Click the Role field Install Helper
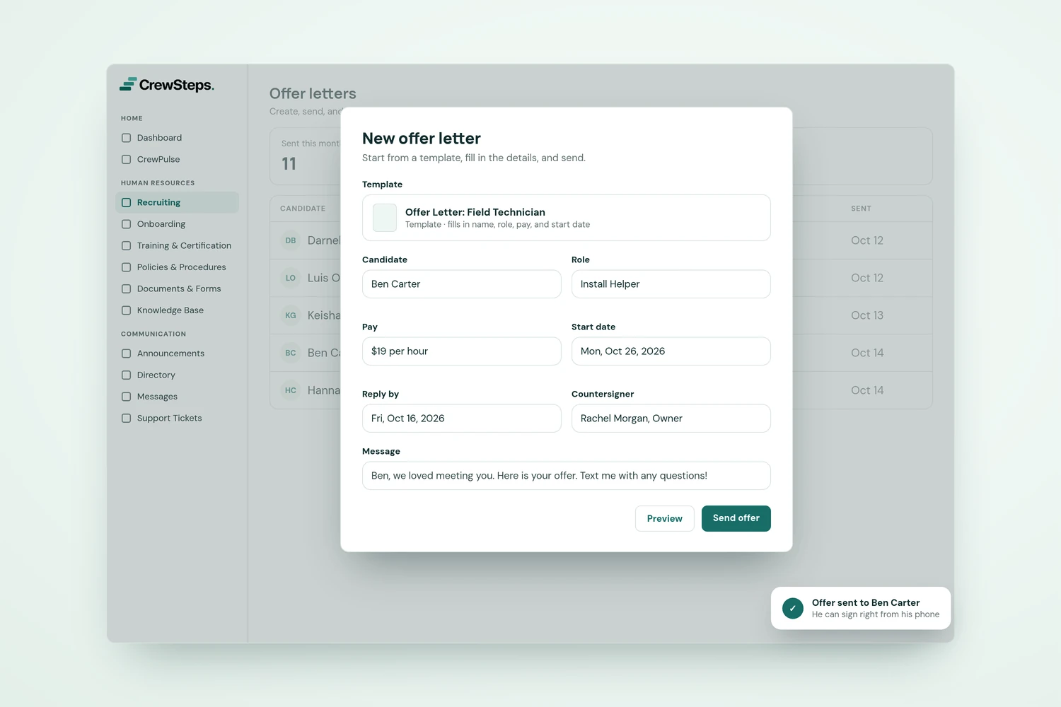The image size is (1061, 707). [x=671, y=284]
